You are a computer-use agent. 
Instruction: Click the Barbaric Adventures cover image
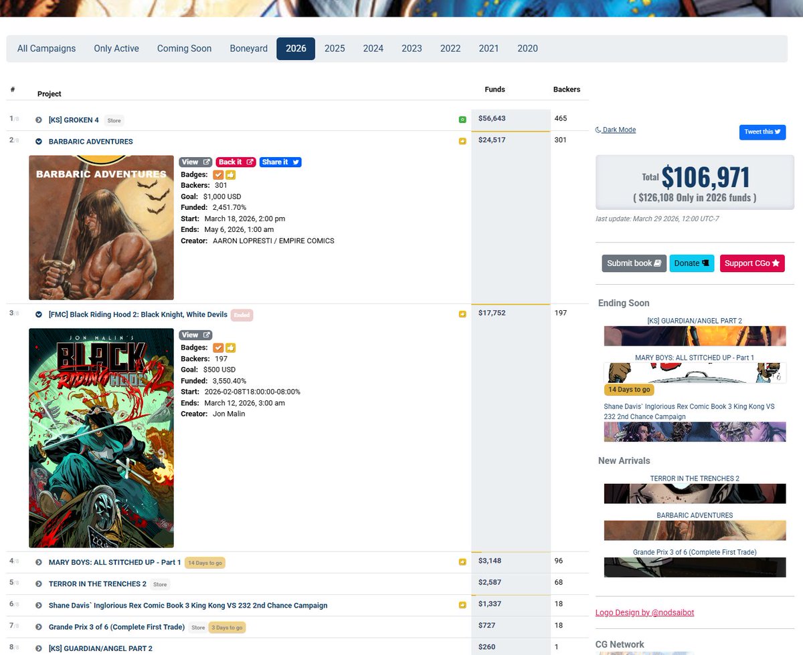[x=101, y=227]
